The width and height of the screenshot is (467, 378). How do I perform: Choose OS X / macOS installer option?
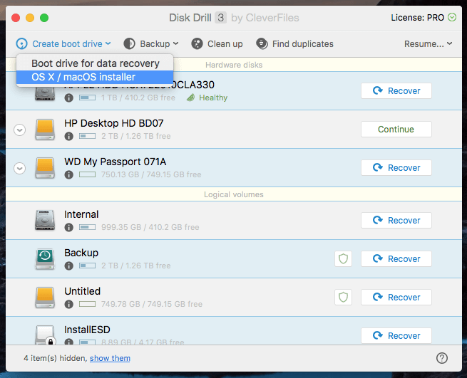tap(95, 77)
